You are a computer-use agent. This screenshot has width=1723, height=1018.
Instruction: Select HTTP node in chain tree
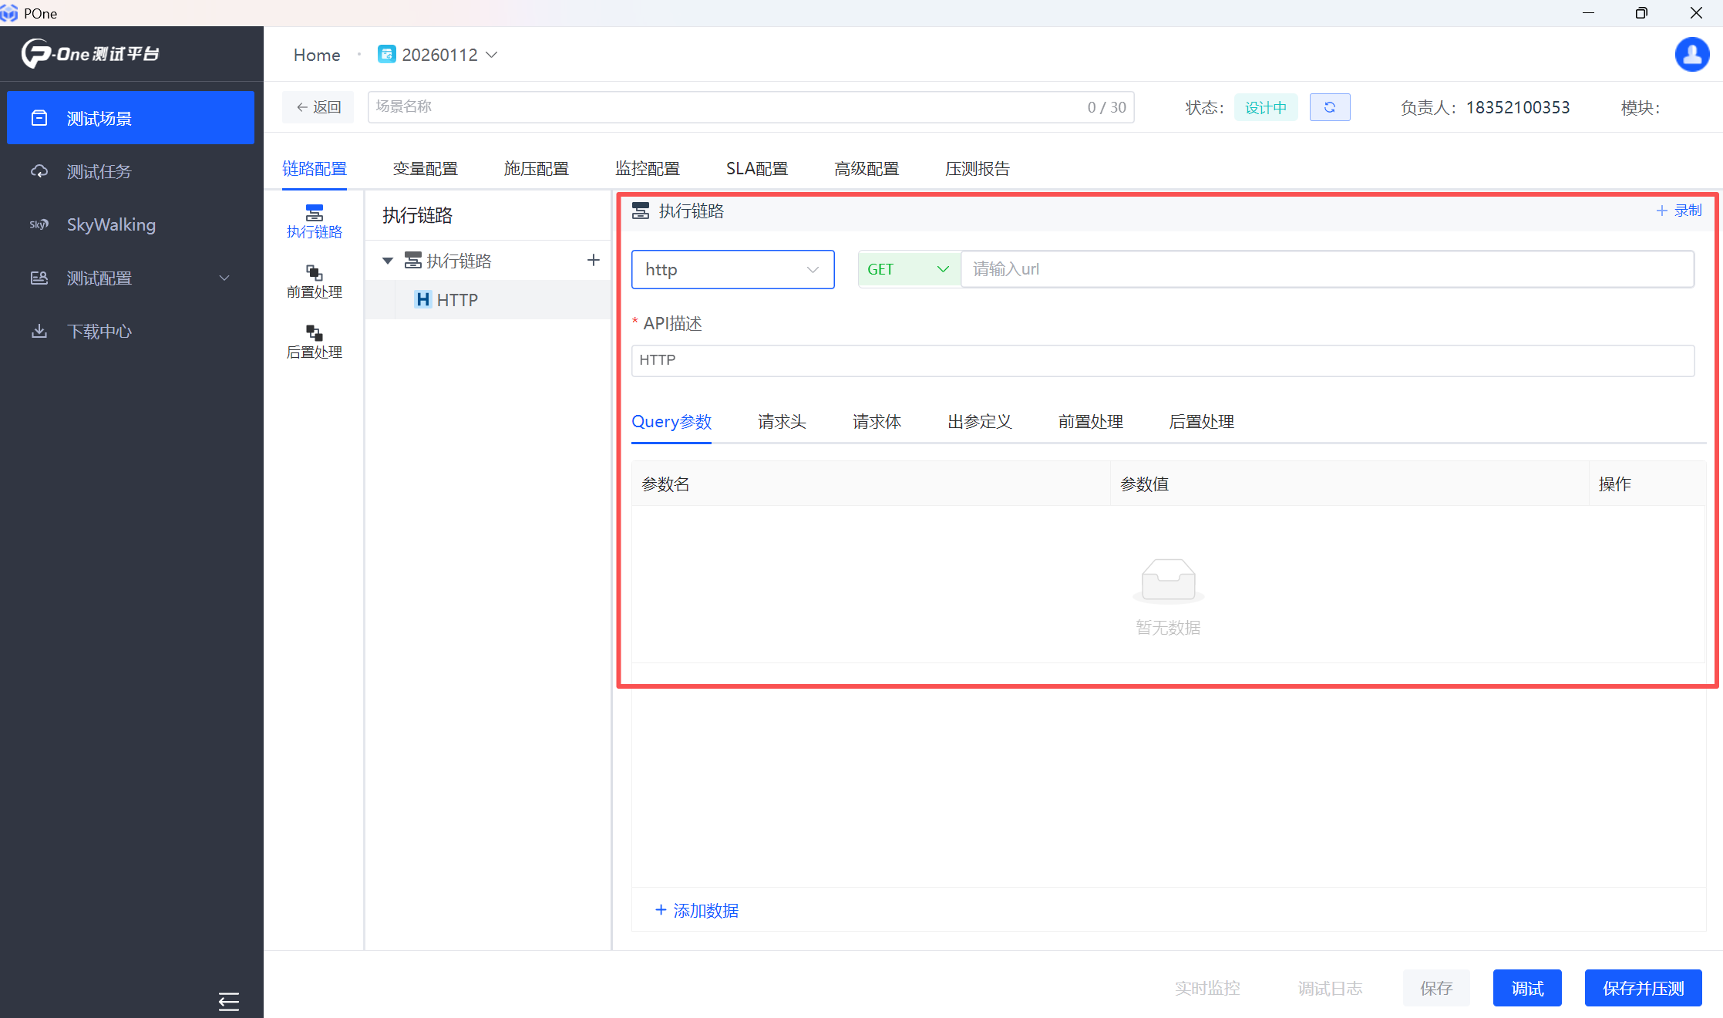(456, 300)
